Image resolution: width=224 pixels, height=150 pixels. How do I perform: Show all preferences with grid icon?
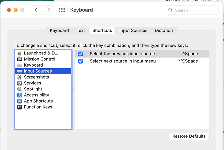coord(62,10)
